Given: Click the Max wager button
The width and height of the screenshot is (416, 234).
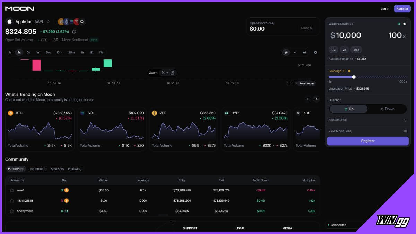Looking at the screenshot, I should tap(356, 50).
